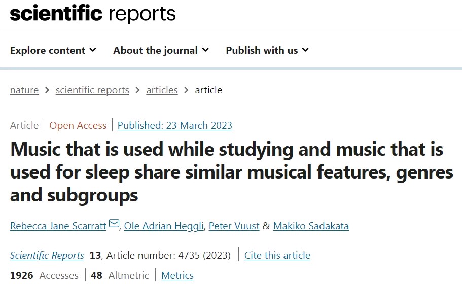Image resolution: width=462 pixels, height=284 pixels.
Task: View author Makiko Sadakata
Action: (x=311, y=226)
